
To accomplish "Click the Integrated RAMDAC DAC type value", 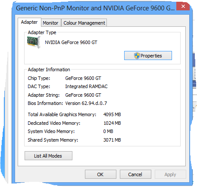I will 86,86.
